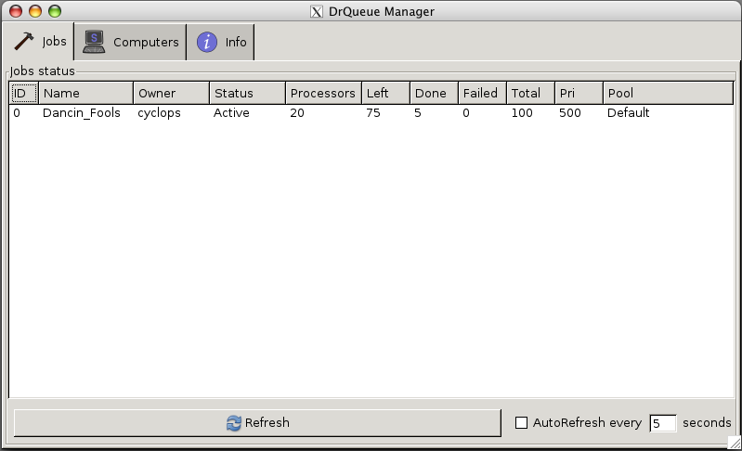Click the hammer icon on the Jobs tab
This screenshot has height=451, width=742.
tap(23, 42)
